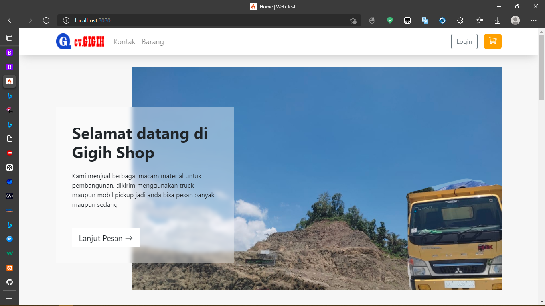Click the cv.GIGIH logo
545x306 pixels.
[80, 41]
